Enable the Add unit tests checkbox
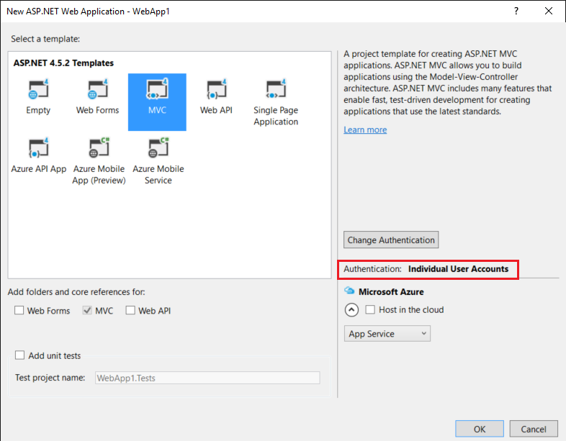The height and width of the screenshot is (441, 566). pyautogui.click(x=19, y=355)
